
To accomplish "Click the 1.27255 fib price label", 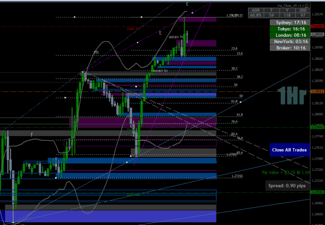I will 237,176.
